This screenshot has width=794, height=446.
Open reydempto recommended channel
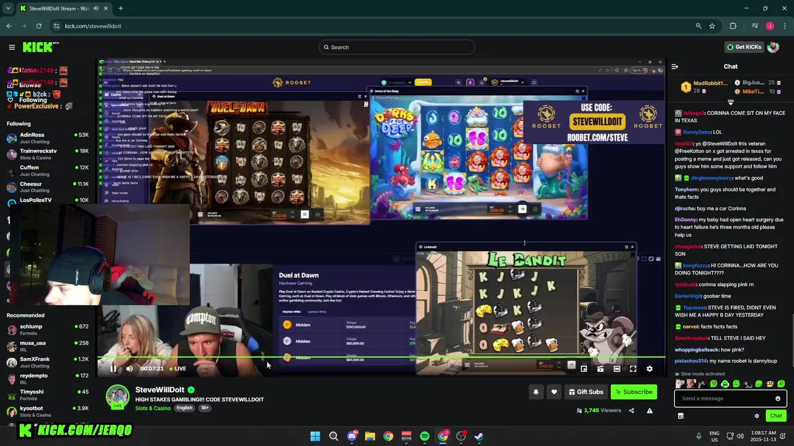(x=48, y=378)
